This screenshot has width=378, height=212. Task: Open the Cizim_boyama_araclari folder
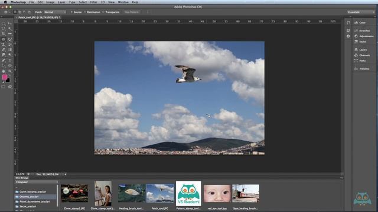(x=33, y=192)
